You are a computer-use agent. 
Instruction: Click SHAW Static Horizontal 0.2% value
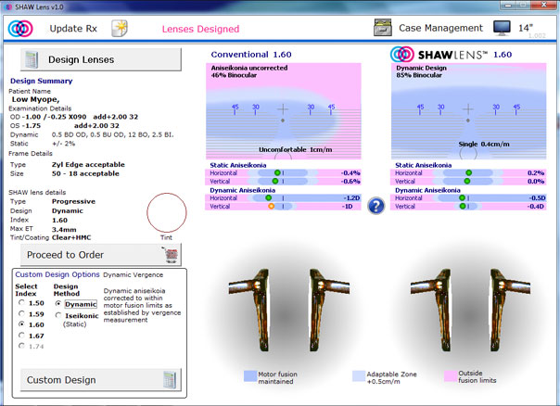[x=536, y=172]
